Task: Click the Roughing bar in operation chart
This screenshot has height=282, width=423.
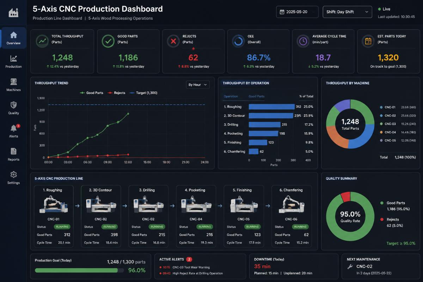Action: coord(272,106)
